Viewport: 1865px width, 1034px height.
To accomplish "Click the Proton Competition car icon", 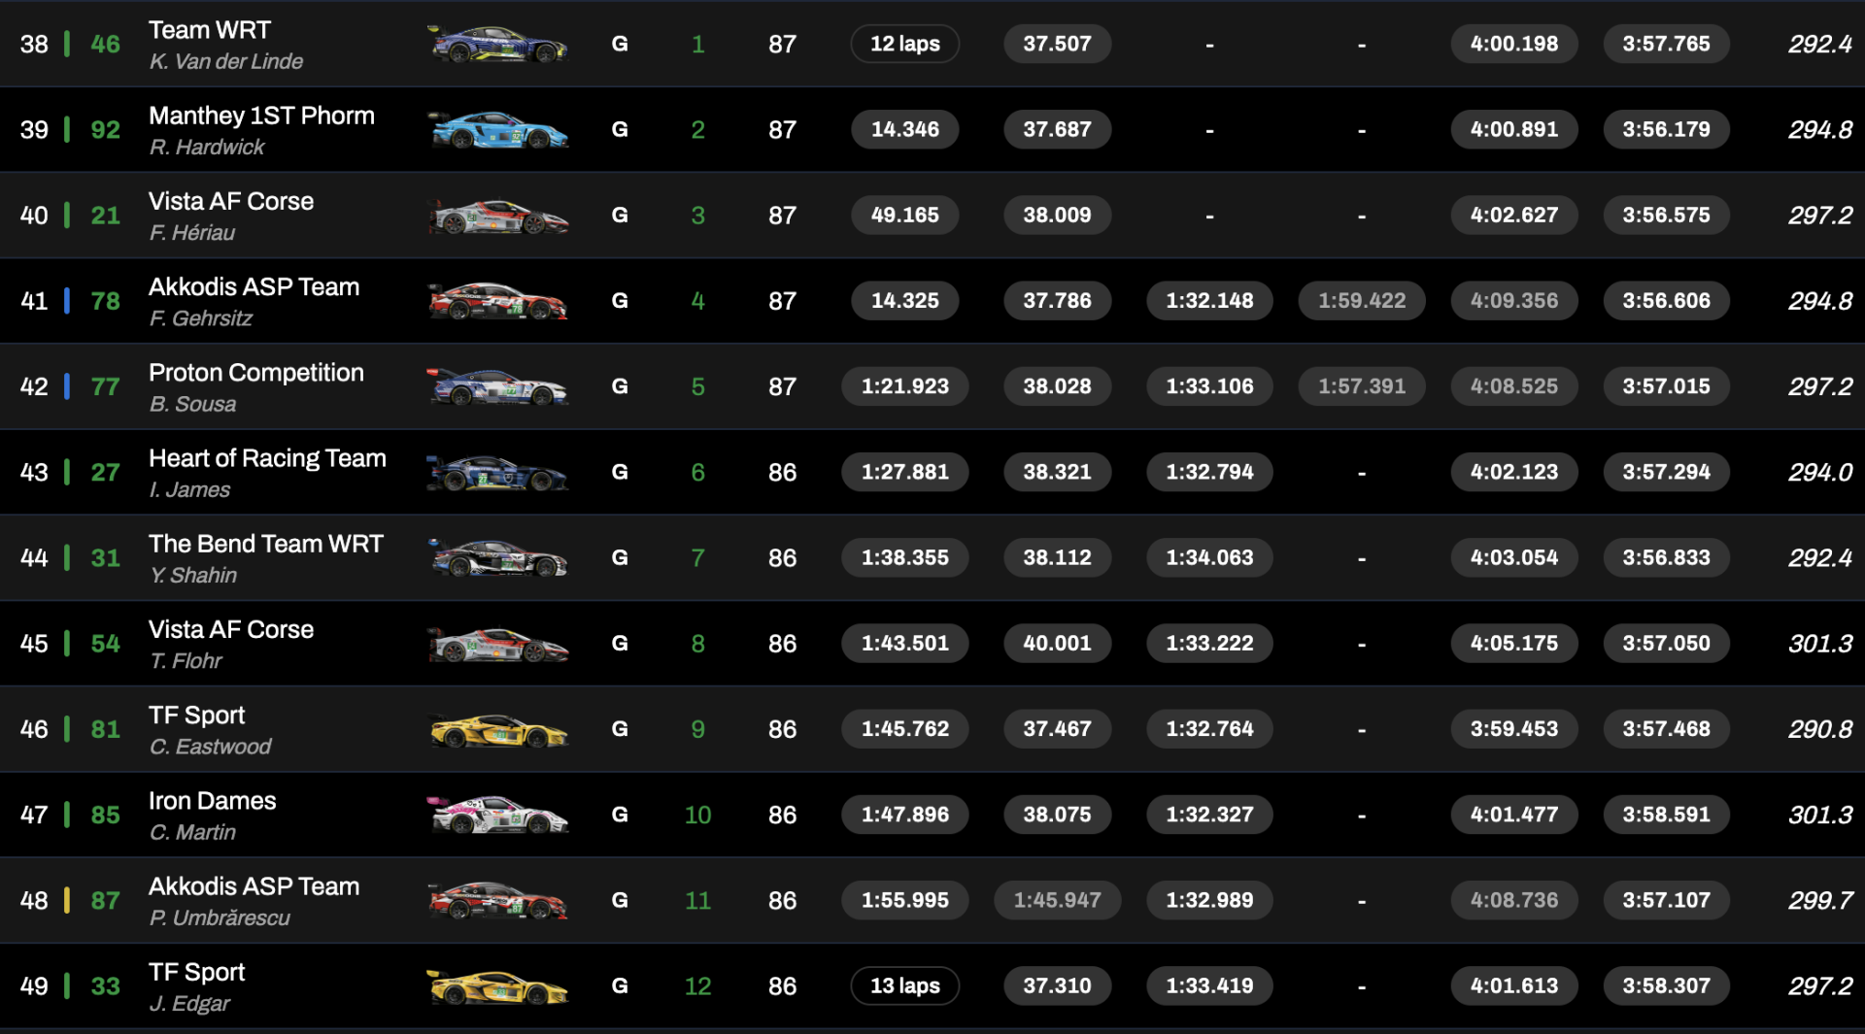I will click(x=497, y=386).
